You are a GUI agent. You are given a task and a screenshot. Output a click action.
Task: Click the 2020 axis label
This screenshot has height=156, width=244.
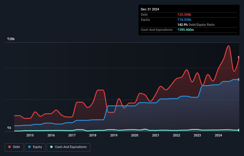(135, 135)
